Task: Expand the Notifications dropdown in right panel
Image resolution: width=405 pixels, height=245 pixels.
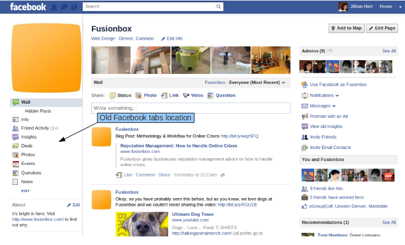Action: point(337,95)
